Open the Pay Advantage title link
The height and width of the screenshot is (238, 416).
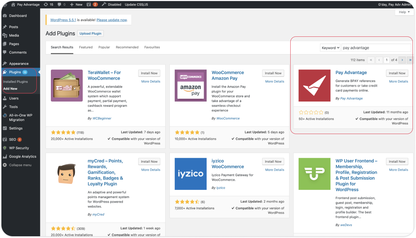[x=351, y=72]
